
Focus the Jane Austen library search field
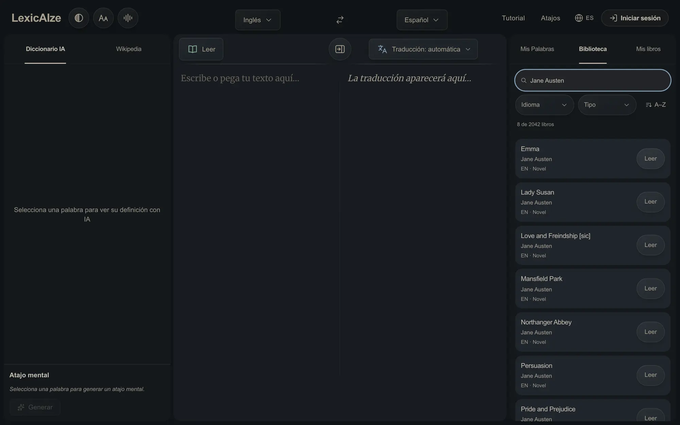(593, 81)
